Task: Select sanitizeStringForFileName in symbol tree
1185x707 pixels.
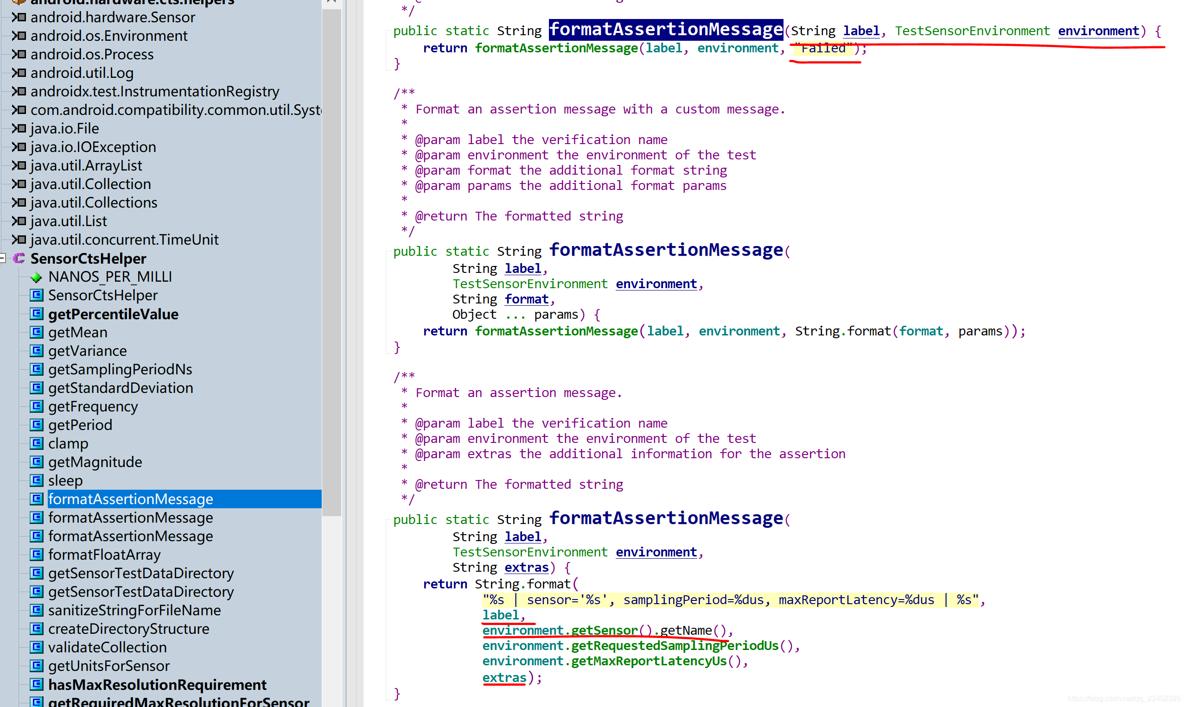Action: (134, 610)
